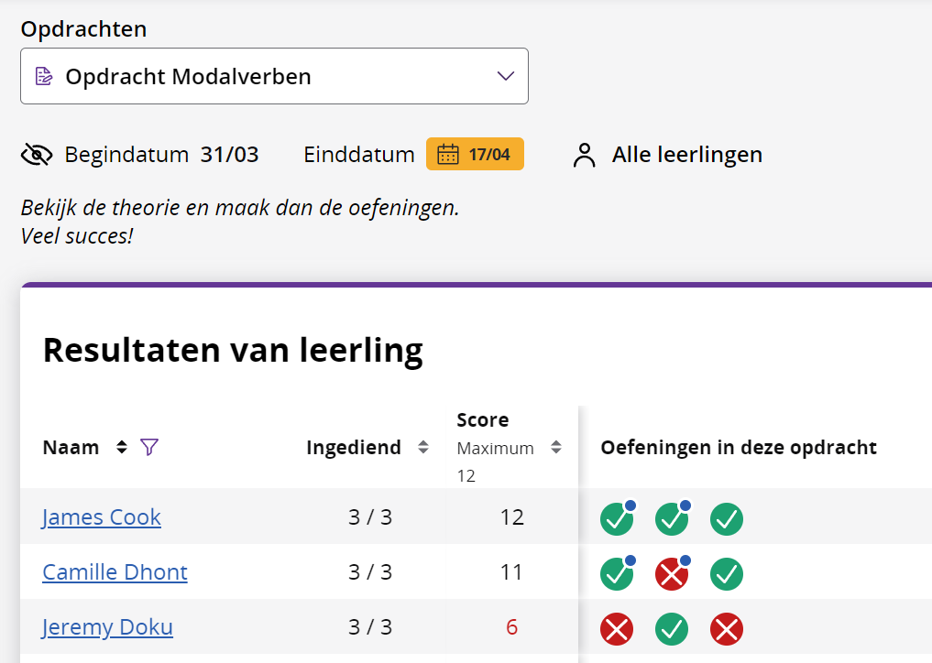Click James Cook's first exercise checkmark
The image size is (932, 663).
[x=617, y=519]
